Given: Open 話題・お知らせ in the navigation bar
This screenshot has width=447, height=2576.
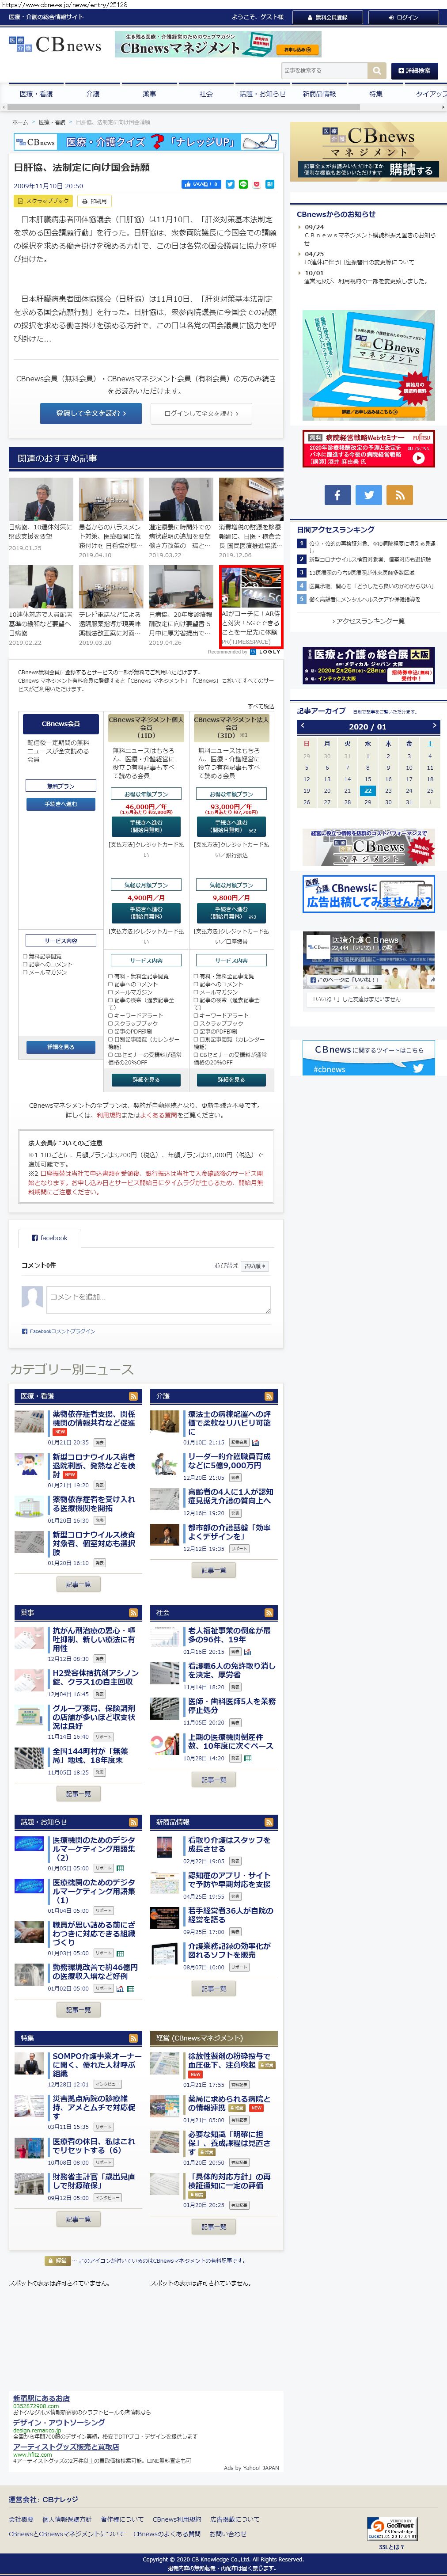Looking at the screenshot, I should click(262, 94).
